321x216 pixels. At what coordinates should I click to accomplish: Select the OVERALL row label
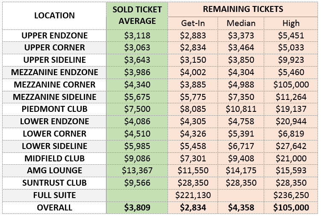pyautogui.click(x=54, y=208)
